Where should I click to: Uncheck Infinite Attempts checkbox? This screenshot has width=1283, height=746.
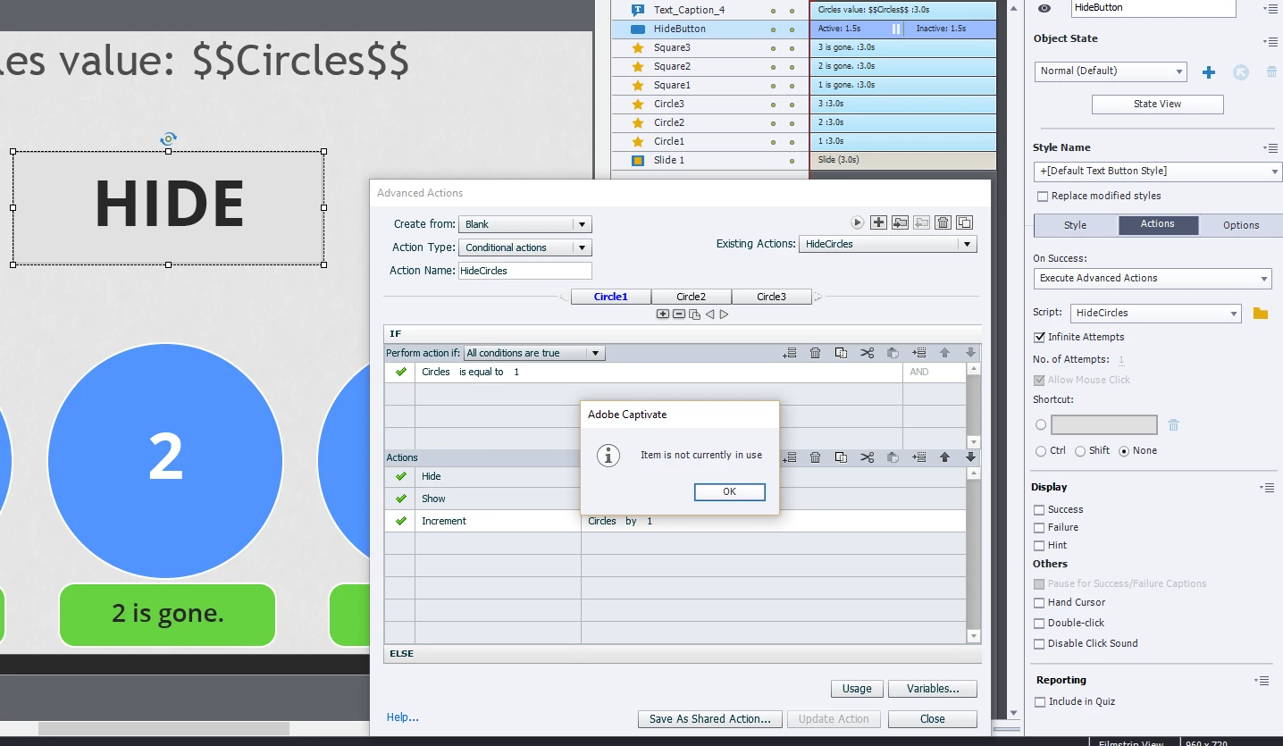(1039, 337)
